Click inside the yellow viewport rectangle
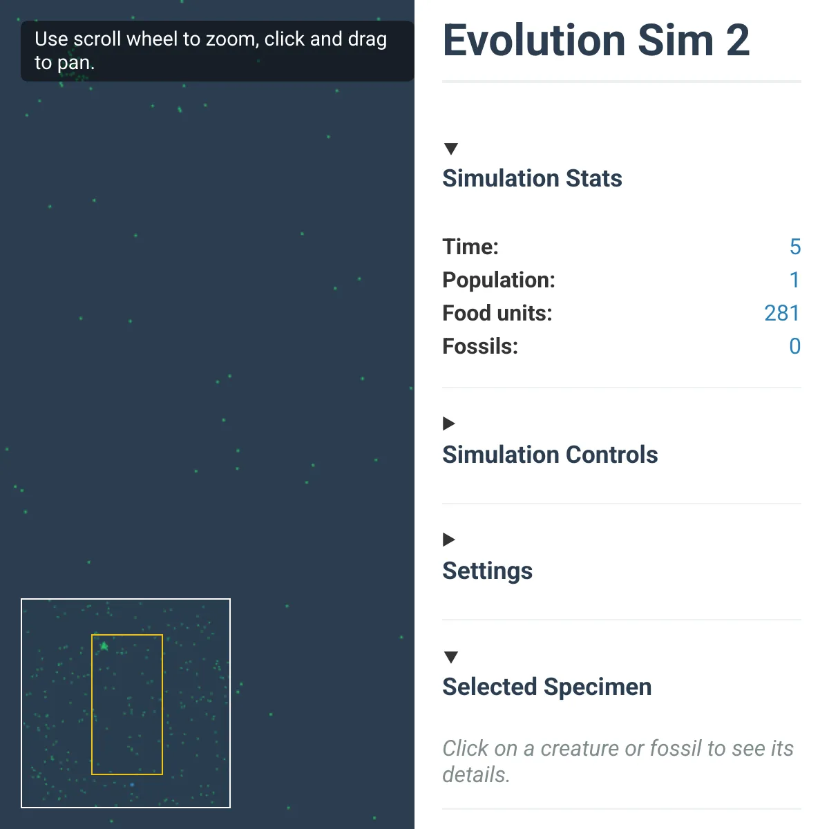The image size is (829, 829). point(127,705)
